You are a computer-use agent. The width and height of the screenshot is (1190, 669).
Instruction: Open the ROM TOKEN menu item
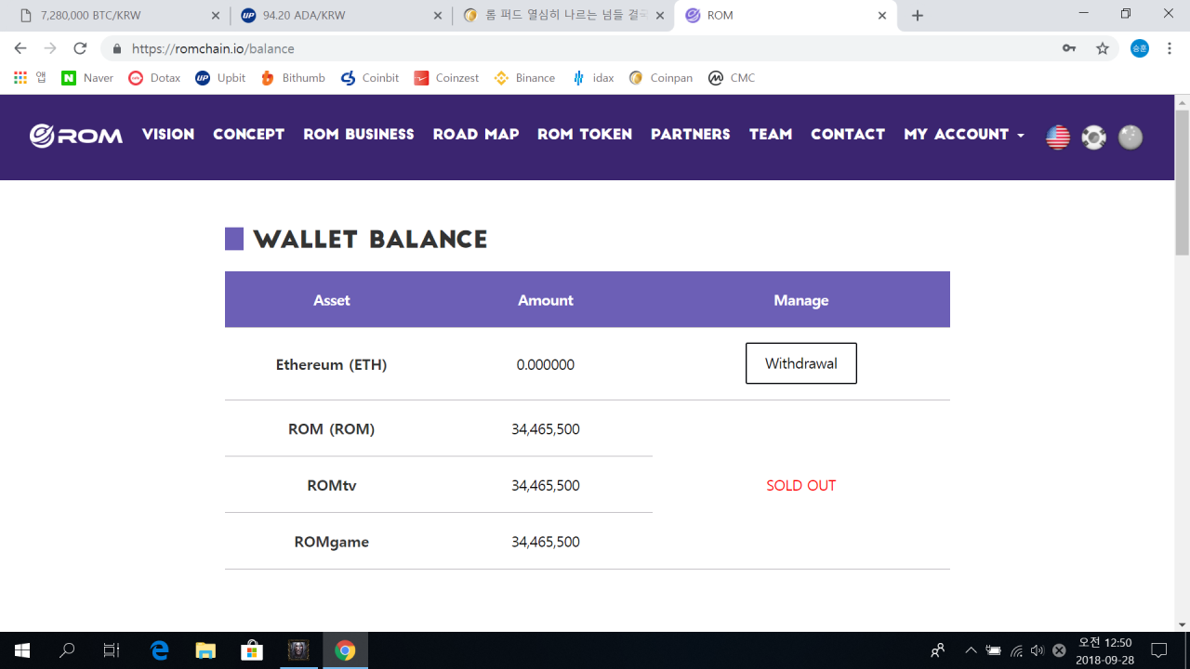tap(585, 135)
